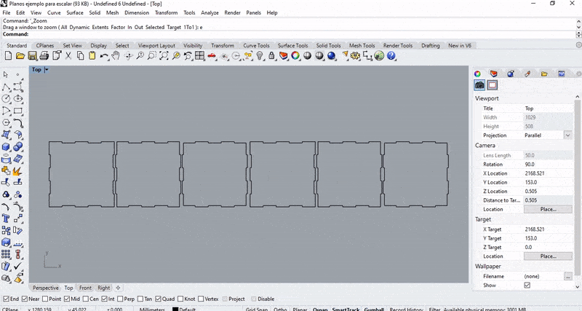Open the Curve menu
582x311 pixels.
tap(54, 12)
